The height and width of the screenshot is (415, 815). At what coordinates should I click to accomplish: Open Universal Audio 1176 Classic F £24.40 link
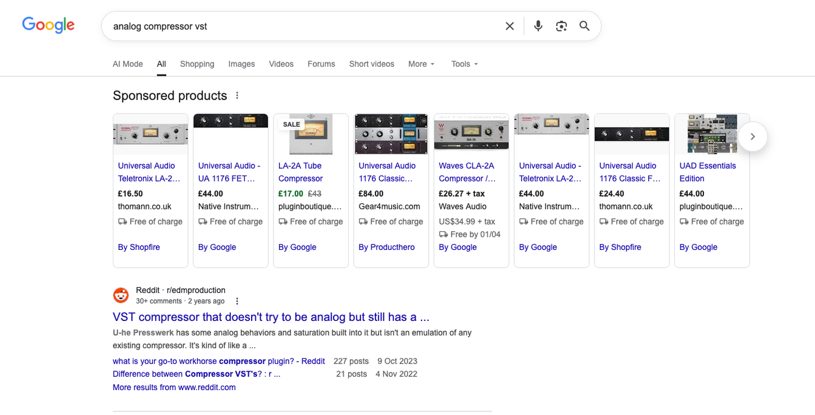tap(629, 172)
